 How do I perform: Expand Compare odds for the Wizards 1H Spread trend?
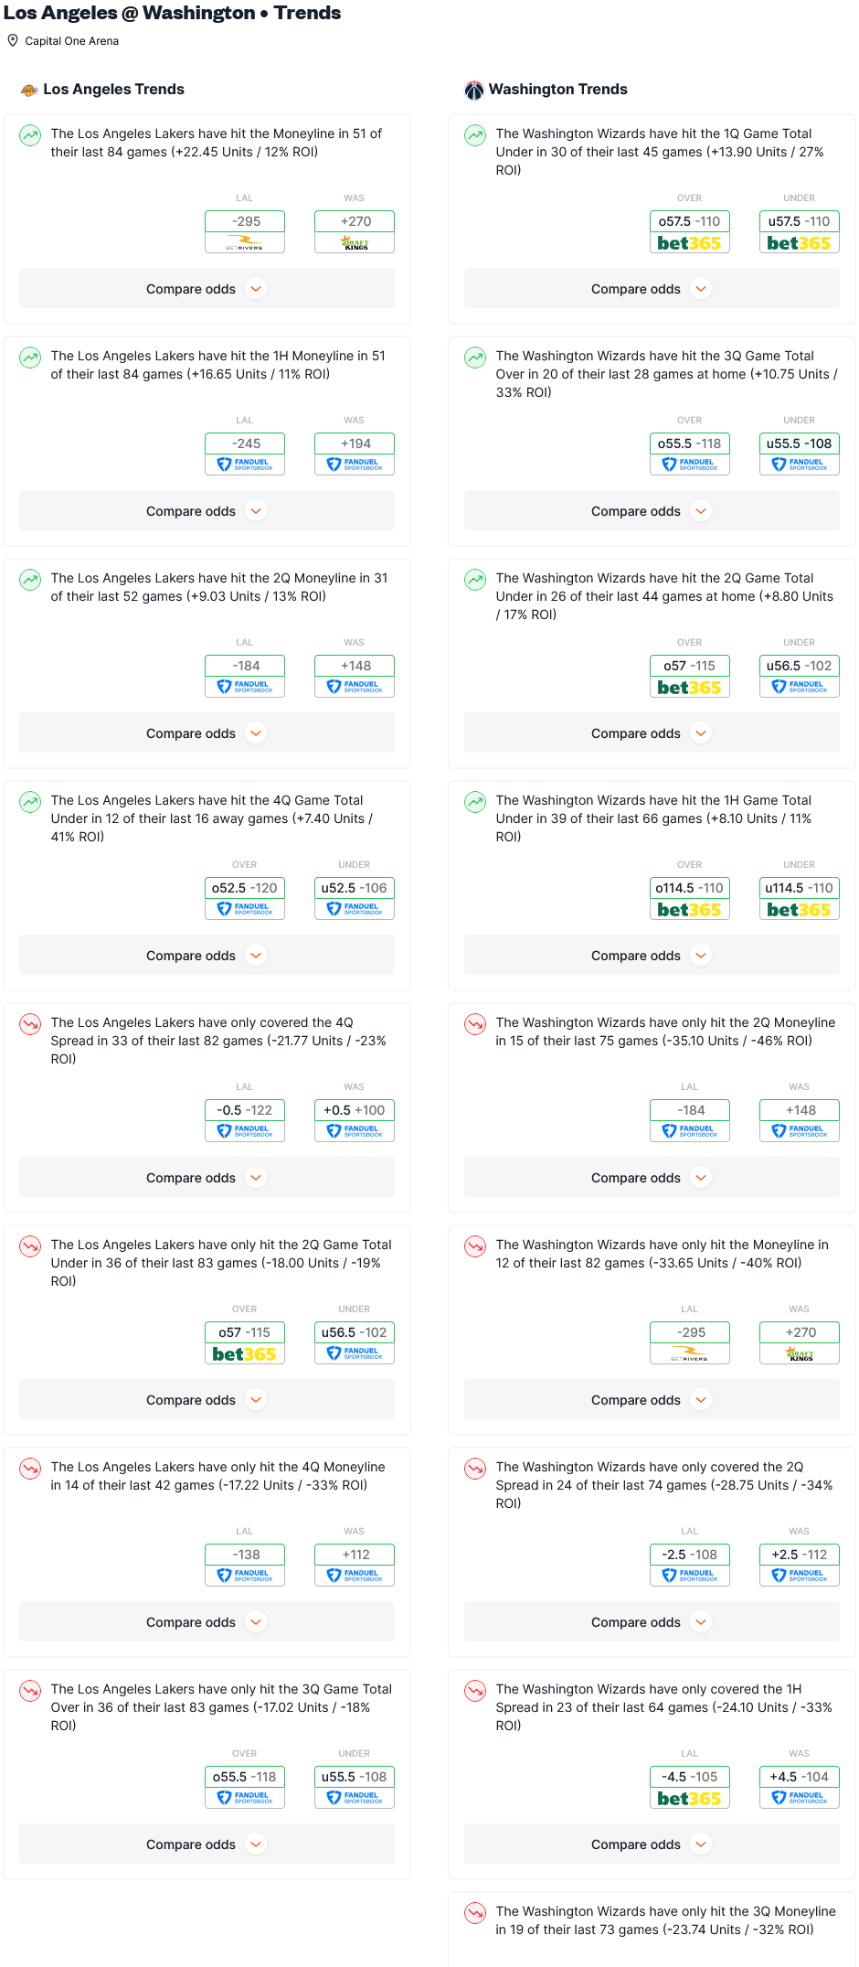(x=652, y=1844)
